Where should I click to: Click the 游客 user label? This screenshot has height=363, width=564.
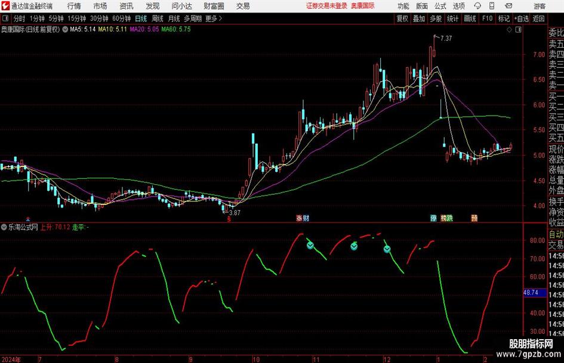pos(540,6)
